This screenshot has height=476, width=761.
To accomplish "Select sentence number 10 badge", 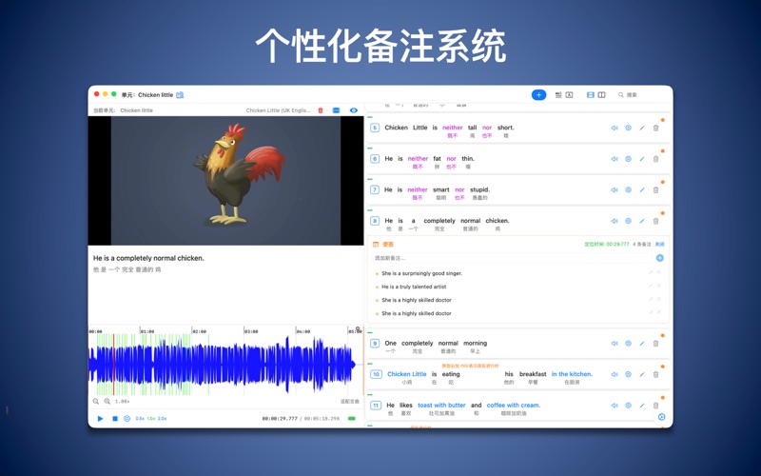I will click(376, 374).
